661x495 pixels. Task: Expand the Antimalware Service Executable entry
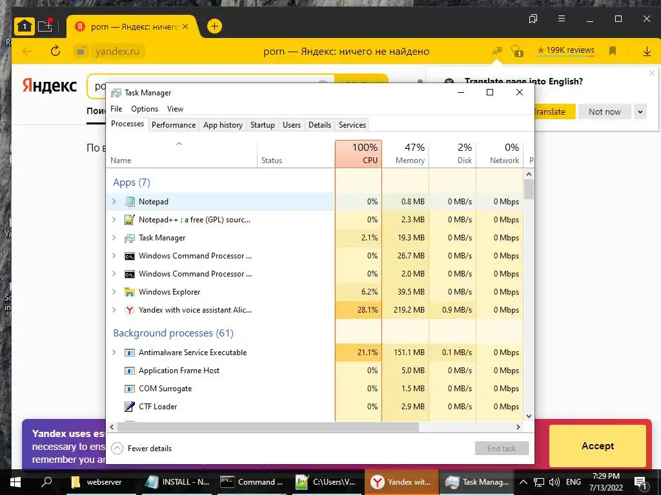pos(114,353)
